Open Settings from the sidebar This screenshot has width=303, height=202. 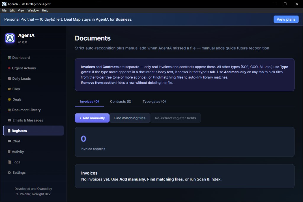(x=33, y=172)
